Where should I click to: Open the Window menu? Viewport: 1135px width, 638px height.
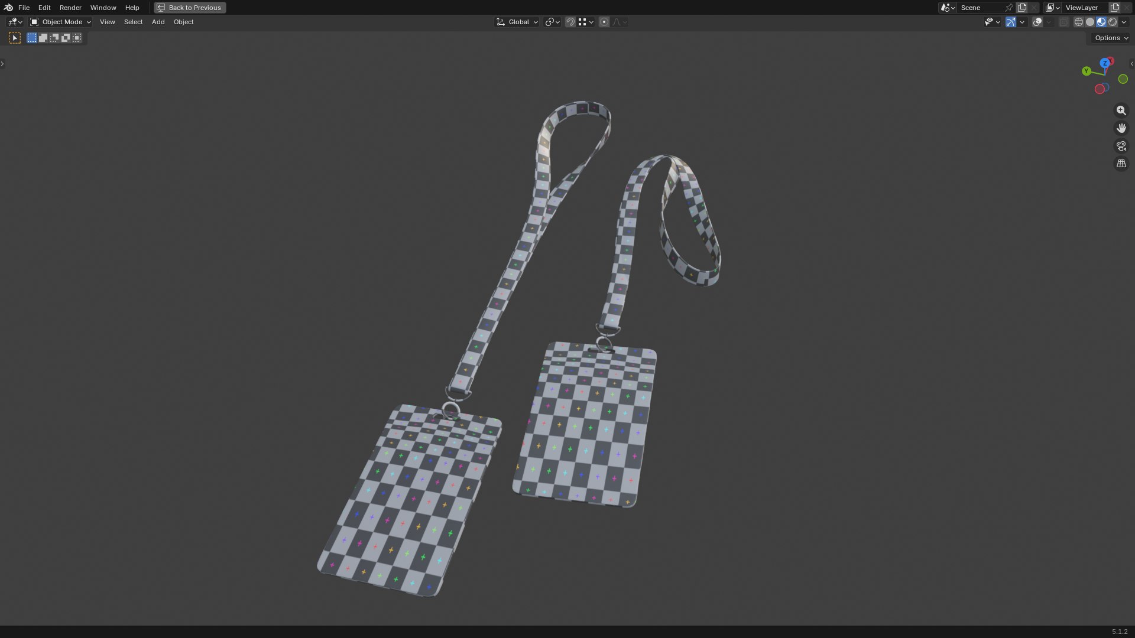point(103,8)
